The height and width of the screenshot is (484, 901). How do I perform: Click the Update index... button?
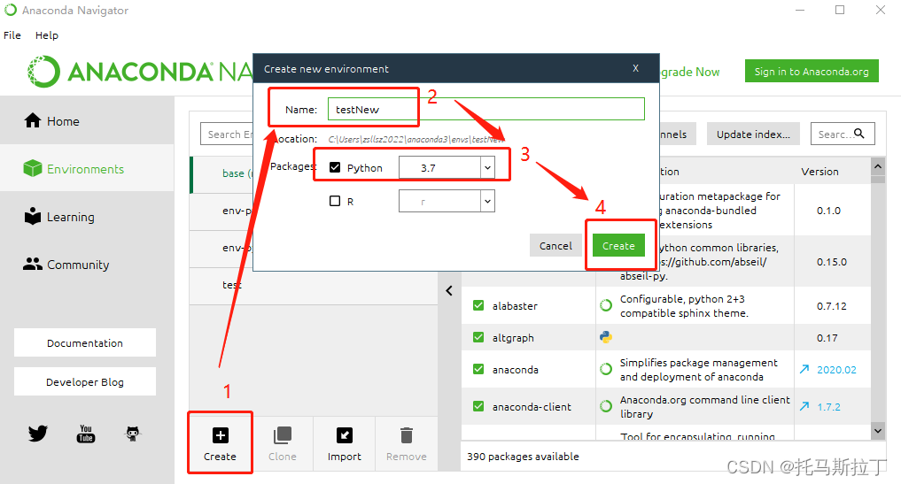[753, 134]
